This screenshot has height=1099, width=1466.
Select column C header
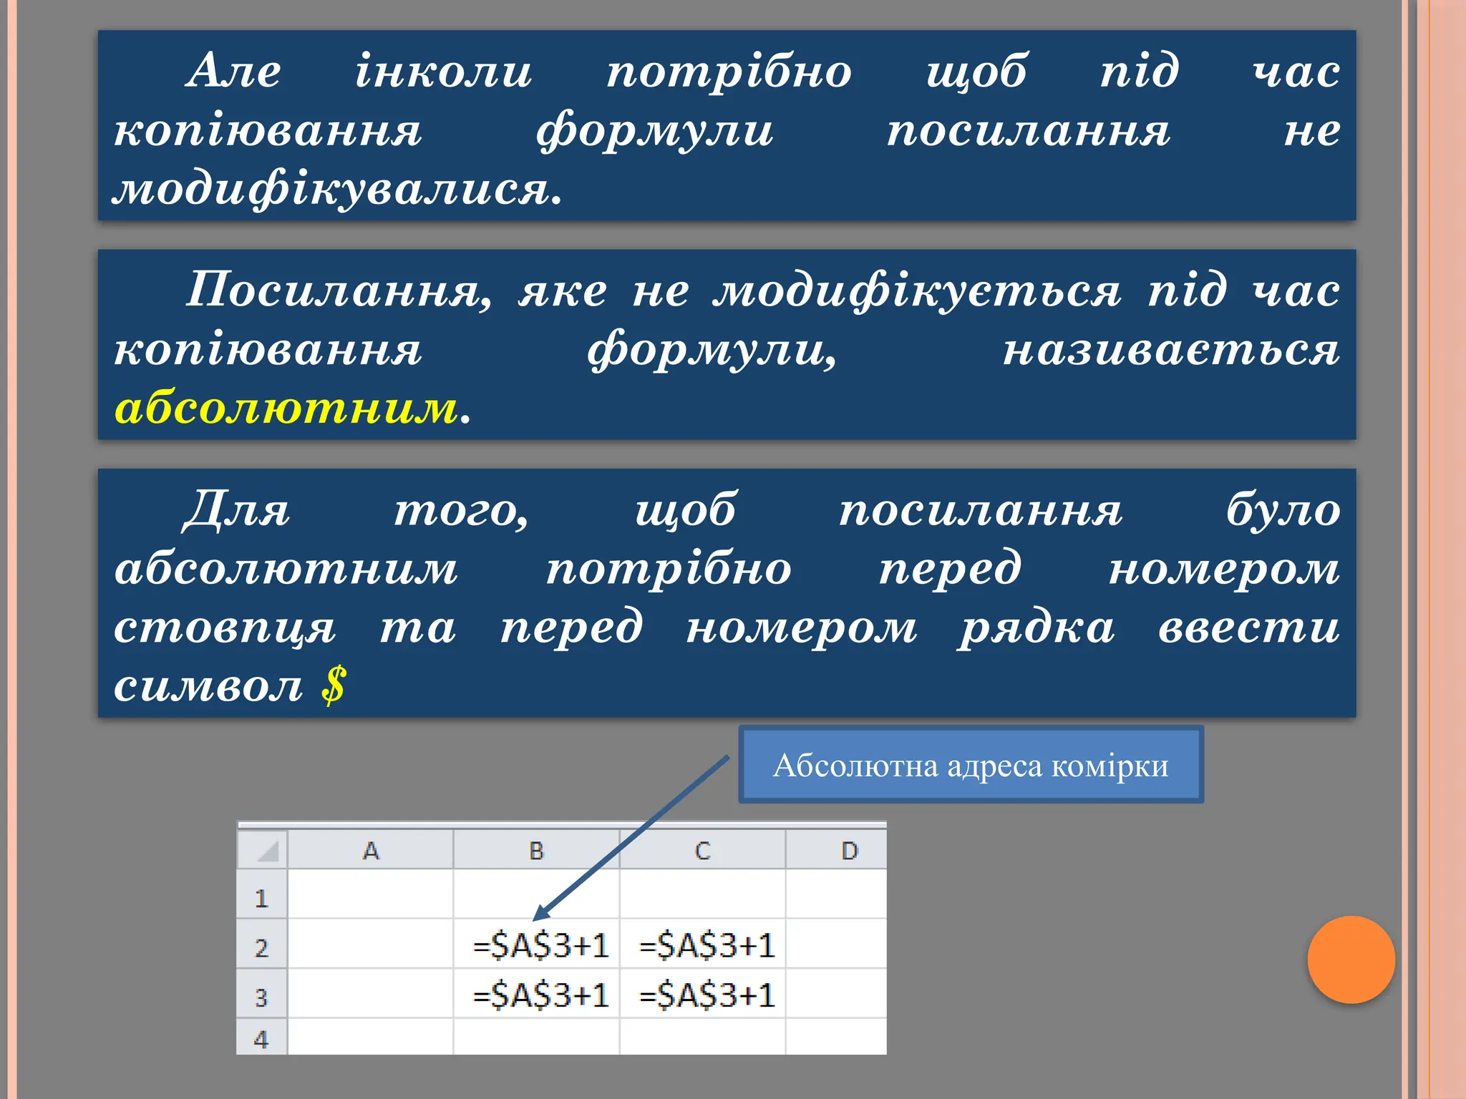pyautogui.click(x=702, y=851)
